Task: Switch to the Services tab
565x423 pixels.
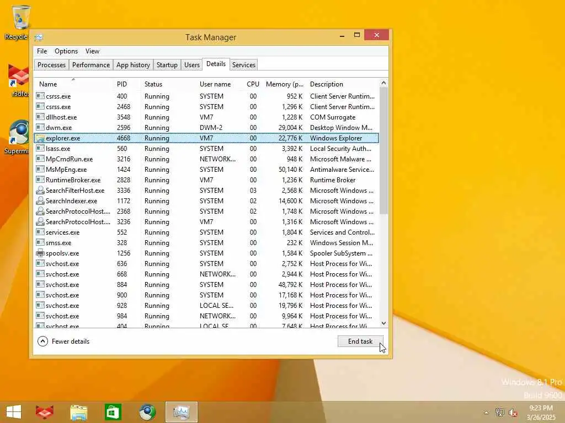Action: point(243,65)
